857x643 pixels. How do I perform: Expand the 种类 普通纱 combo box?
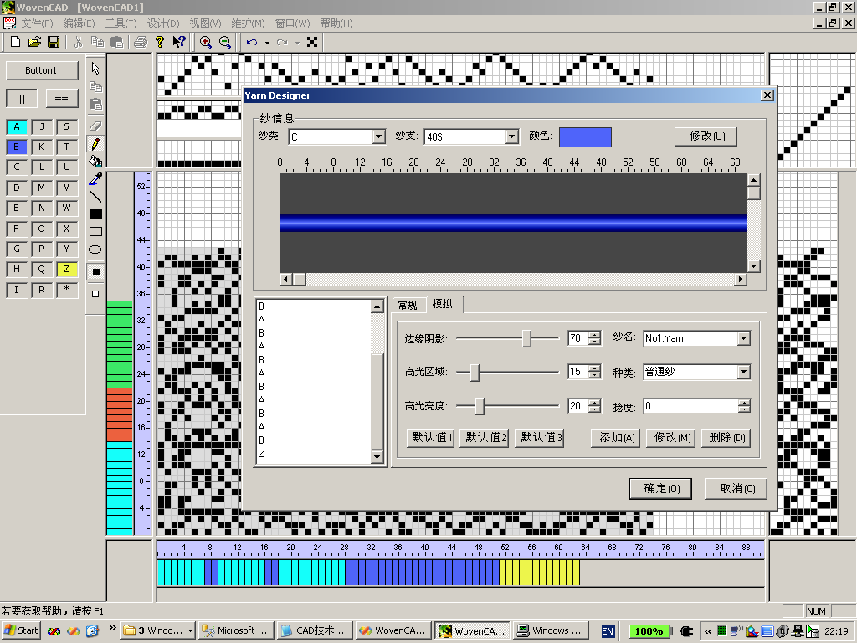pyautogui.click(x=743, y=373)
